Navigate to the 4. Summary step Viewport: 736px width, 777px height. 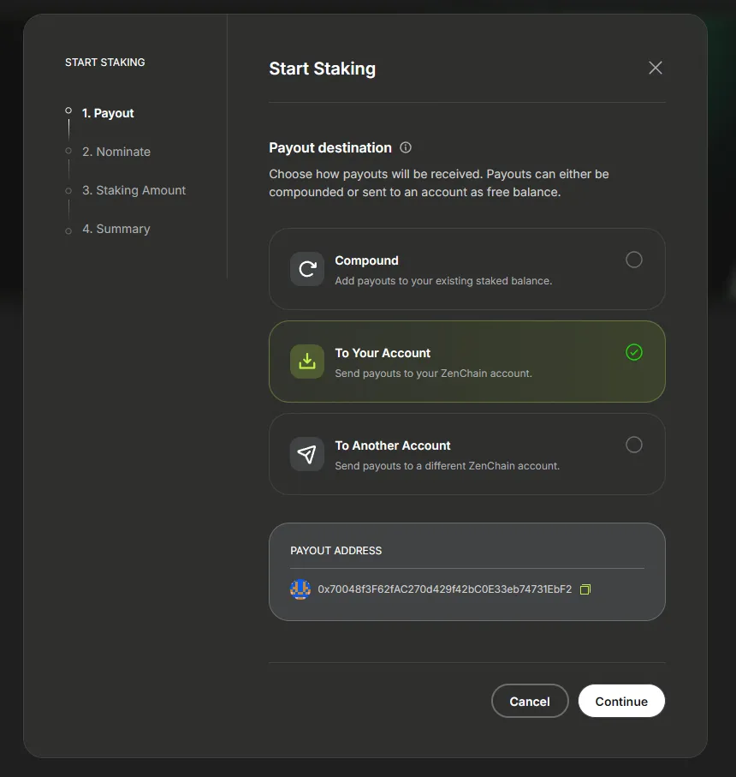(116, 229)
